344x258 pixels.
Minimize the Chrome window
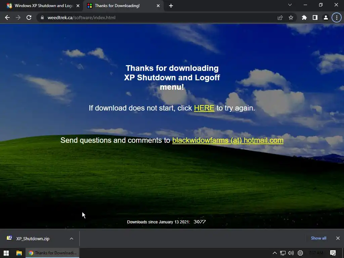click(x=305, y=5)
